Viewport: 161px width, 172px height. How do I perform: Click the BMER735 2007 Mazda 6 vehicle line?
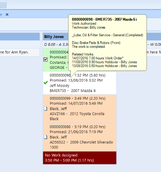pyautogui.click(x=73, y=91)
